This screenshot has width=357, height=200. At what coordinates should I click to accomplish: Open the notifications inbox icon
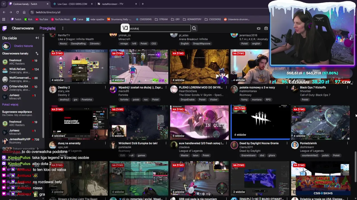[x=266, y=28]
